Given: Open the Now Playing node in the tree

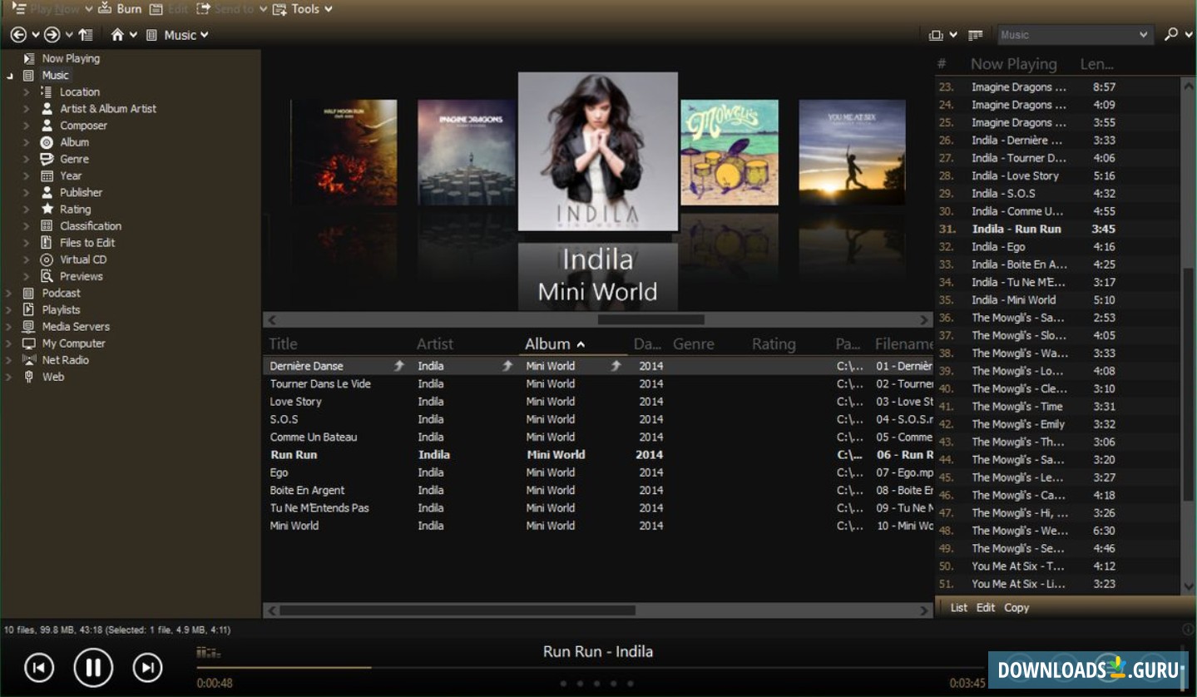Looking at the screenshot, I should tap(71, 58).
